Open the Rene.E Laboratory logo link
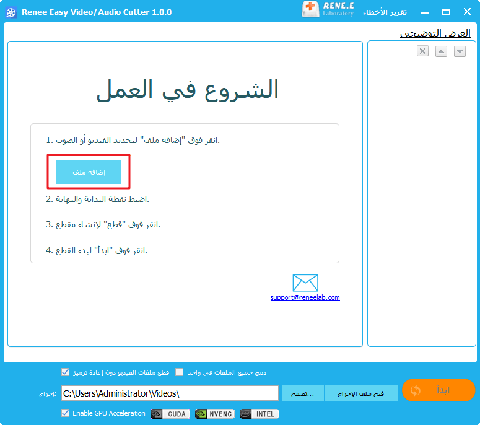 (328, 9)
